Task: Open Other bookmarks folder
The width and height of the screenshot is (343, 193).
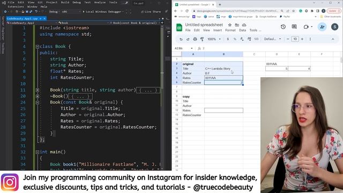Action: [x=330, y=17]
